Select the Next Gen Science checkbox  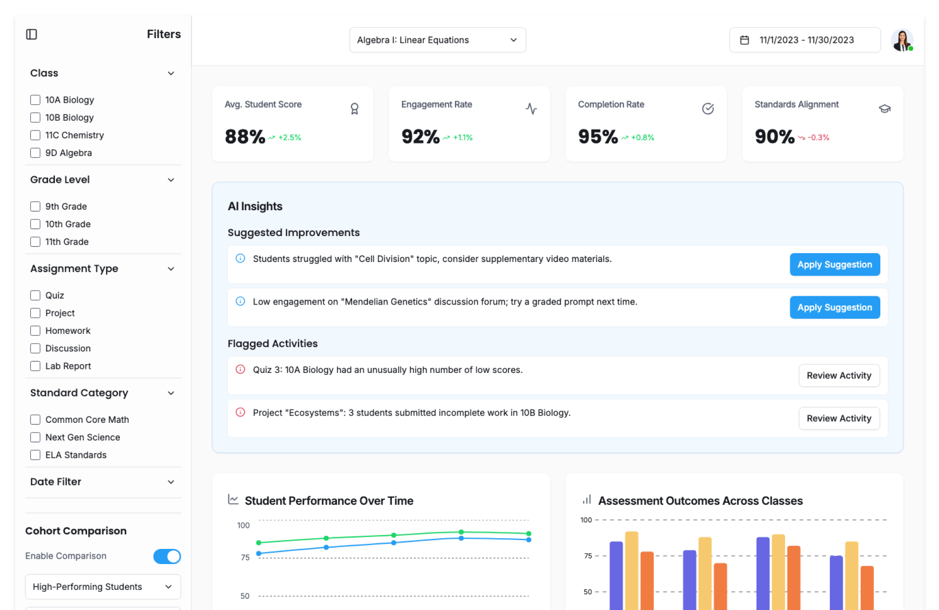click(35, 437)
